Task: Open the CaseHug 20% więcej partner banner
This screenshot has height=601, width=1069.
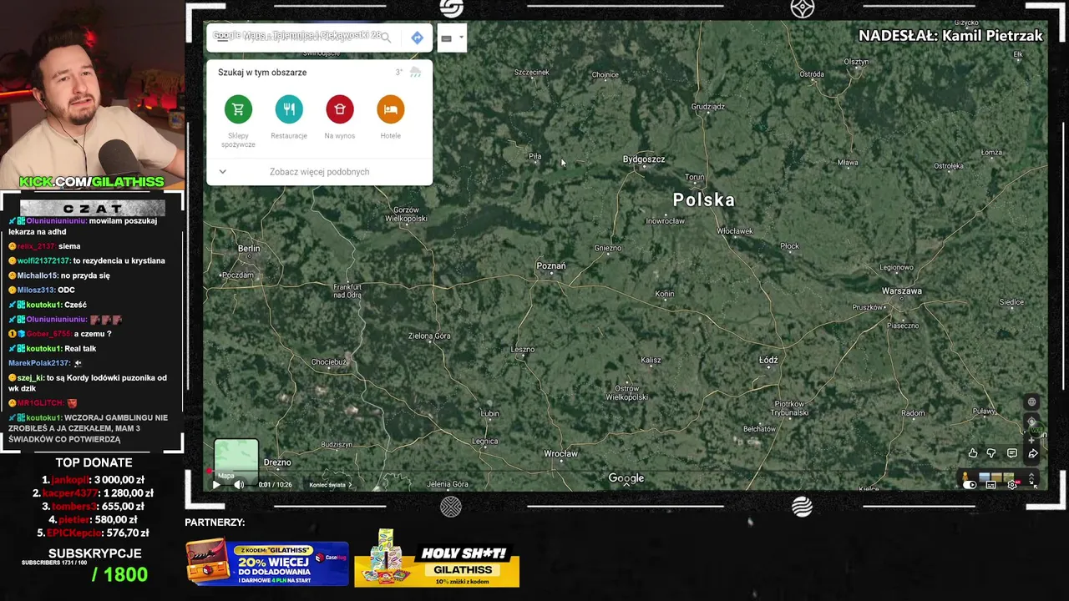Action: click(x=267, y=563)
